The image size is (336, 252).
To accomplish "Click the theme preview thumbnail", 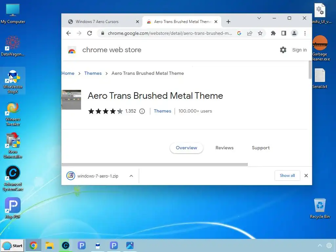I will point(71,100).
